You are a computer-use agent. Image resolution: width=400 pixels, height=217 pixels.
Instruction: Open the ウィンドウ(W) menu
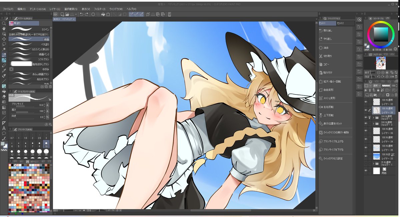coord(116,9)
